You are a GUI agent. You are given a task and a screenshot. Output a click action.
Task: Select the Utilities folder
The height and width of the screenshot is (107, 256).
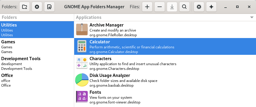coord(37,29)
